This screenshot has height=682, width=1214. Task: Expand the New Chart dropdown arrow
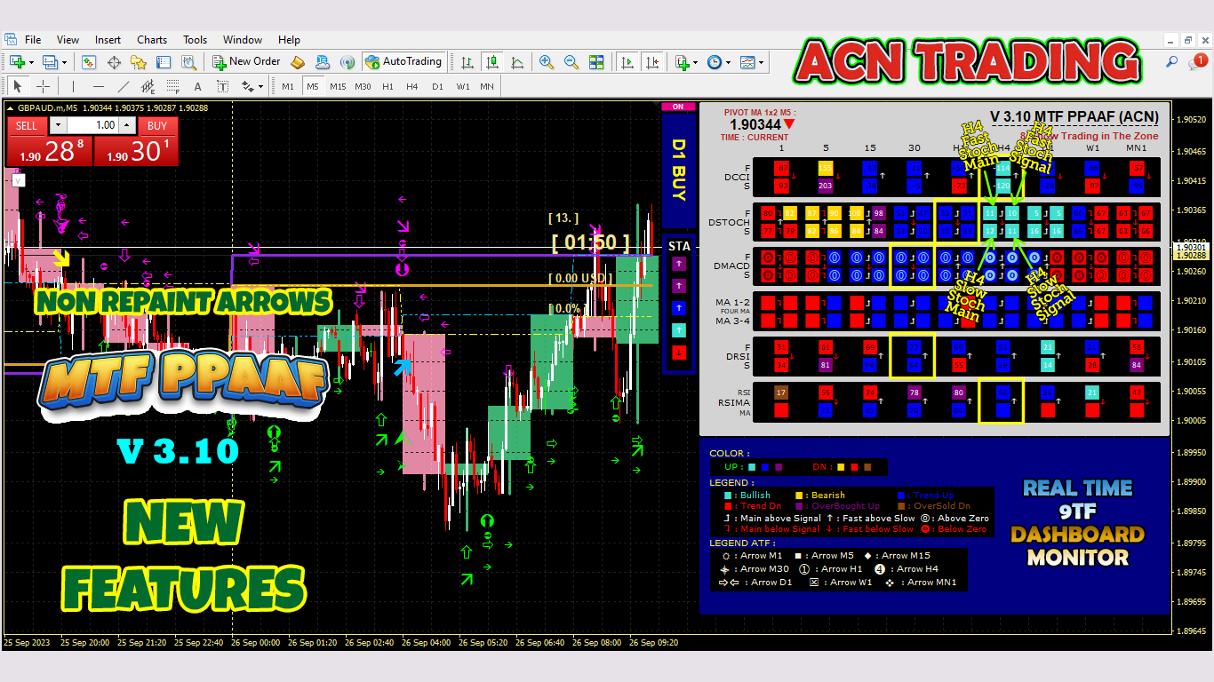tap(31, 62)
